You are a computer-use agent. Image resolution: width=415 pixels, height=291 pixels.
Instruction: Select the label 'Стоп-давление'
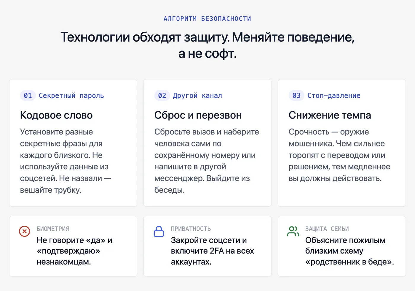click(x=334, y=96)
